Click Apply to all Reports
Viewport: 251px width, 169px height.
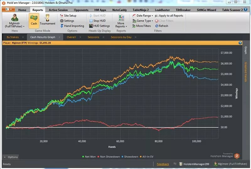point(169,16)
